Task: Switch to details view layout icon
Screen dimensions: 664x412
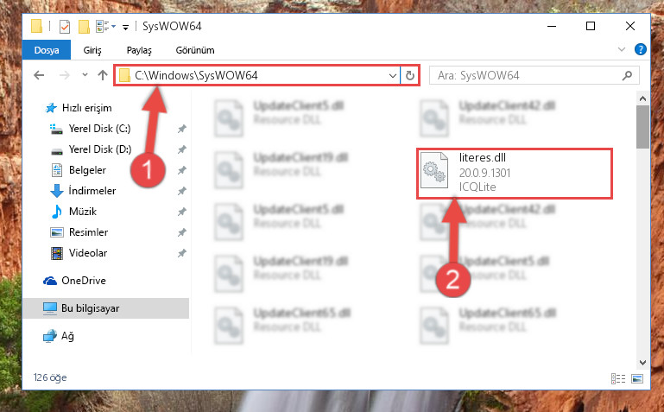Action: click(x=618, y=378)
